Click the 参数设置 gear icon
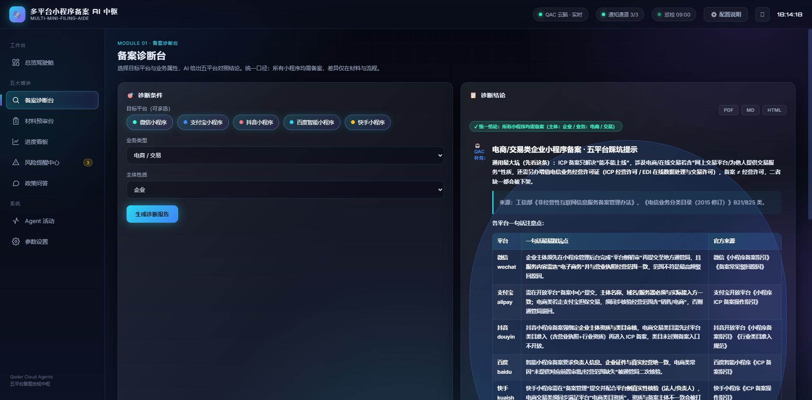This screenshot has width=812, height=400. (16, 242)
